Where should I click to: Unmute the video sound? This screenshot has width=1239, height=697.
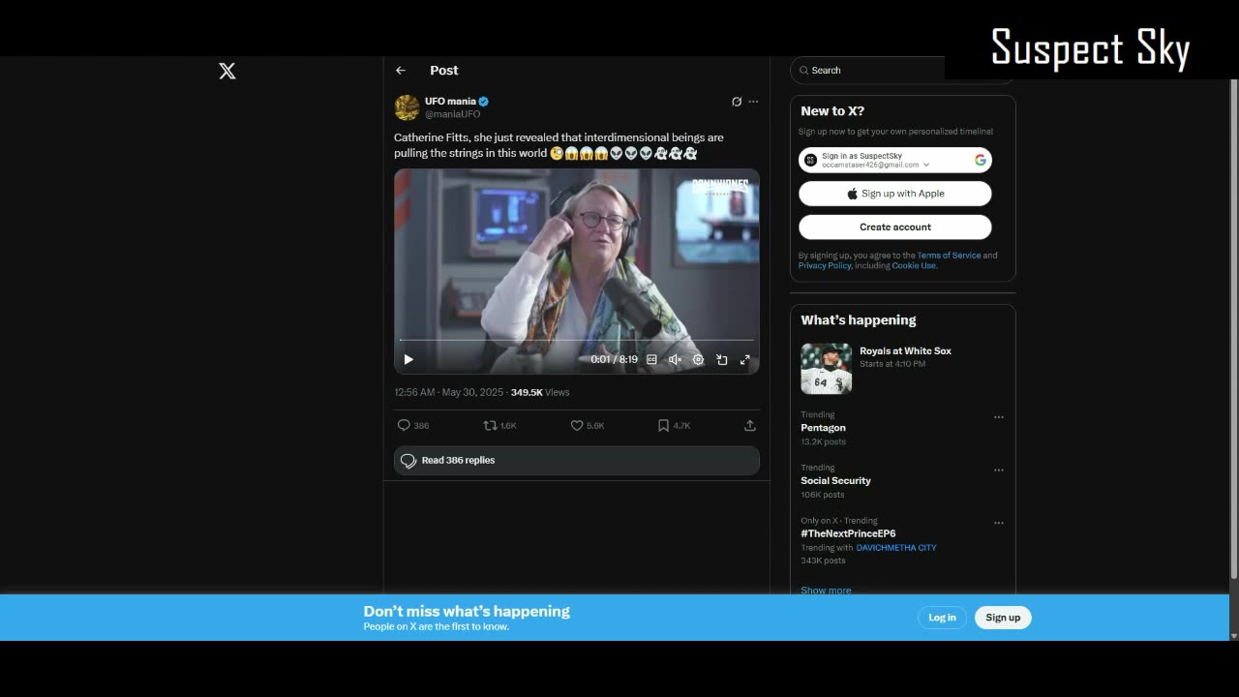coord(675,359)
